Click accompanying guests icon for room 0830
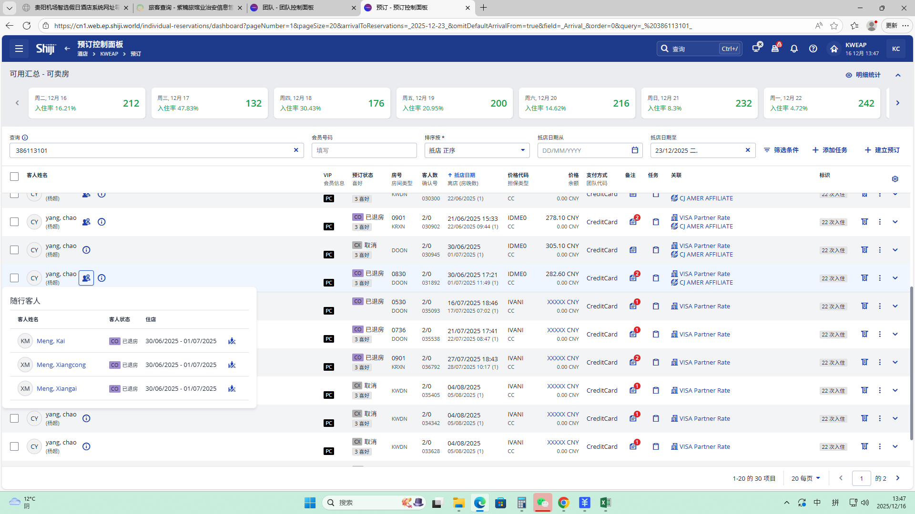 [x=86, y=278]
